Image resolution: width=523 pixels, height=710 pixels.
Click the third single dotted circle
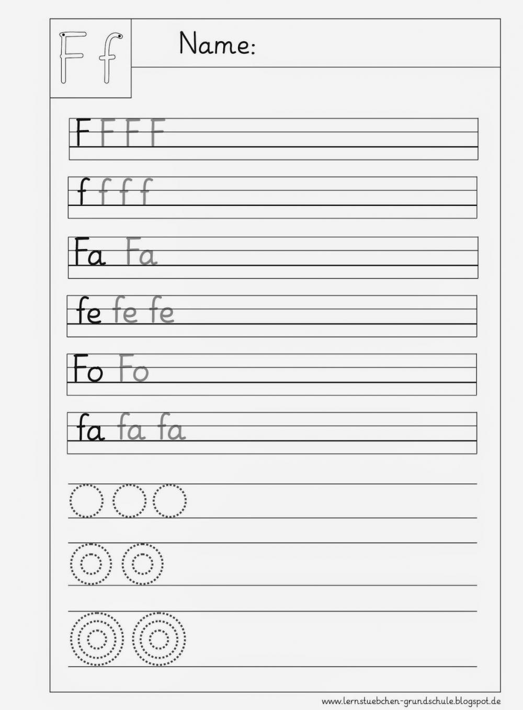169,501
